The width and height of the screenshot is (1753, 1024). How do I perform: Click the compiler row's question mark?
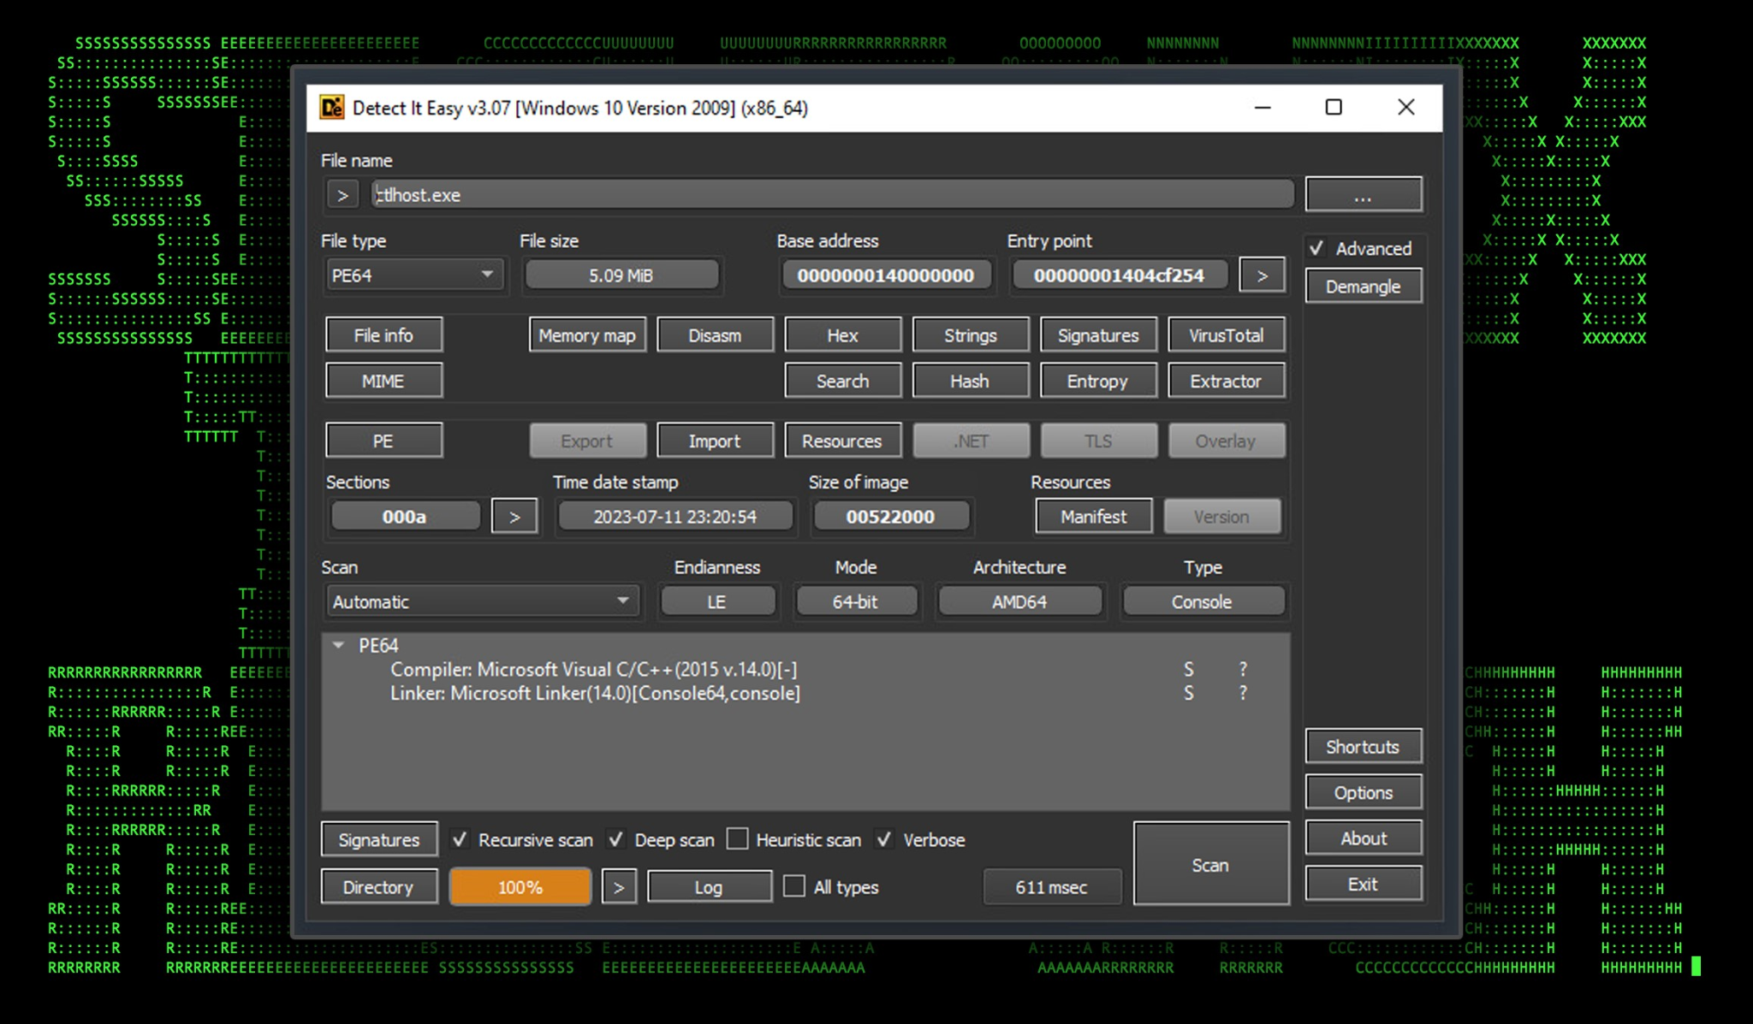pos(1243,669)
